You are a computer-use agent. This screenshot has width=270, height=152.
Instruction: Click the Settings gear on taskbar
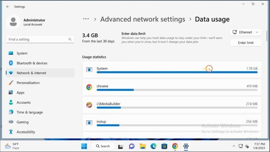tap(186, 146)
